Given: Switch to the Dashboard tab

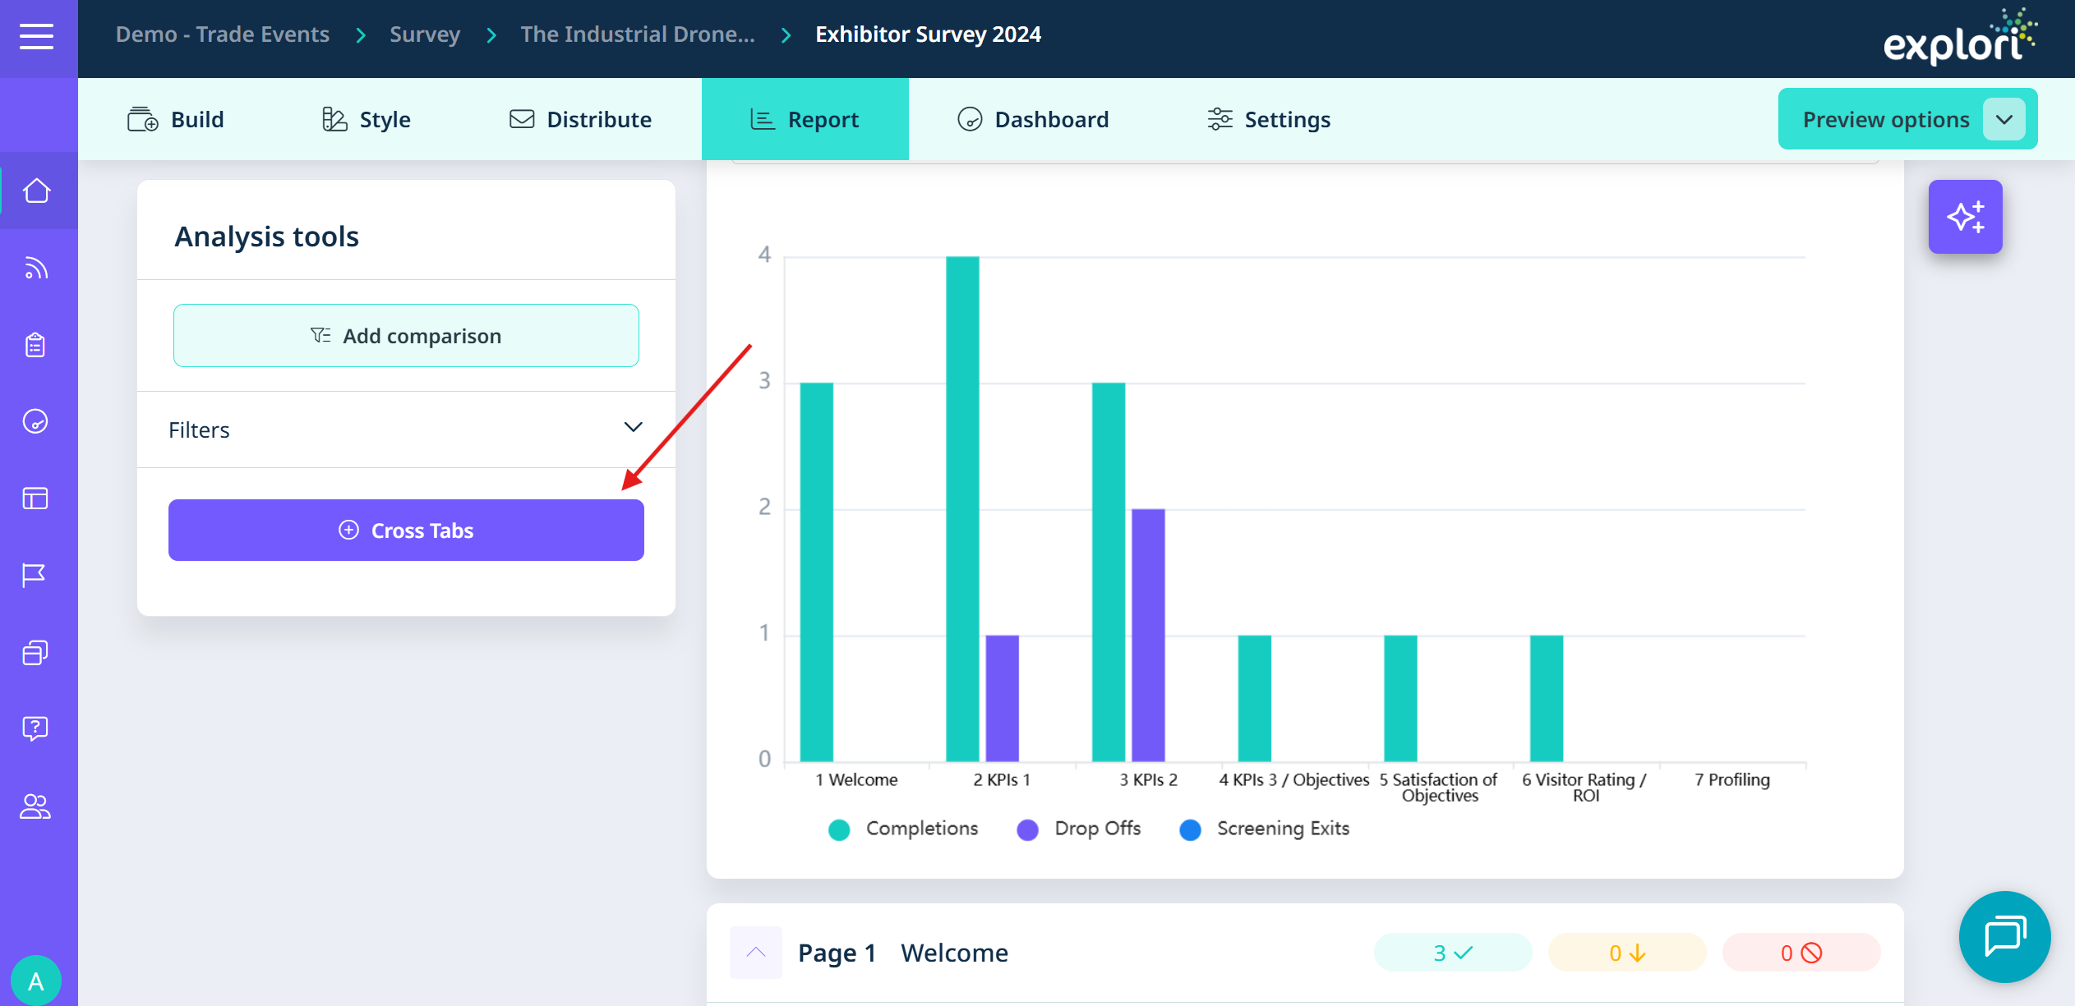Looking at the screenshot, I should pos(1033,120).
